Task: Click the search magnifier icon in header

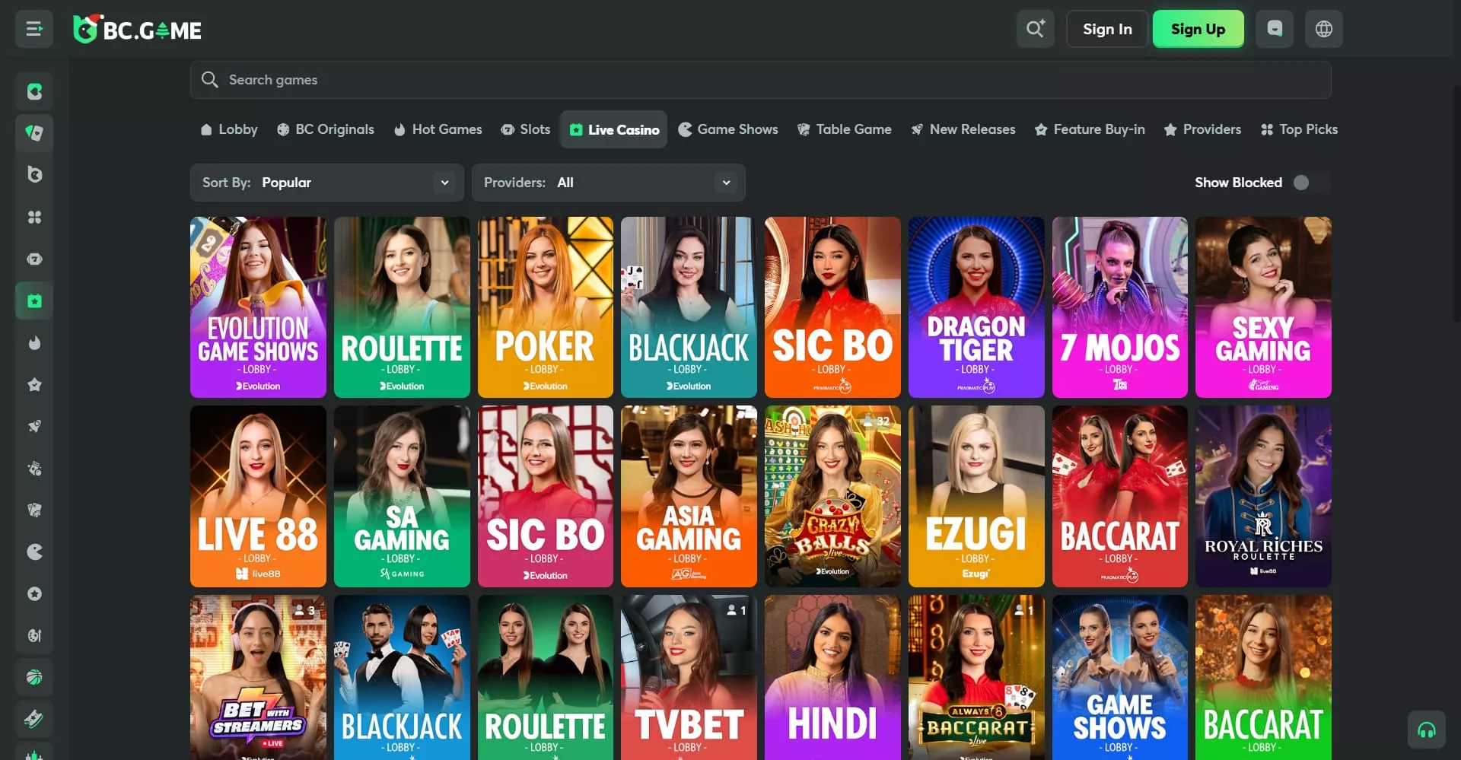Action: coord(1035,29)
